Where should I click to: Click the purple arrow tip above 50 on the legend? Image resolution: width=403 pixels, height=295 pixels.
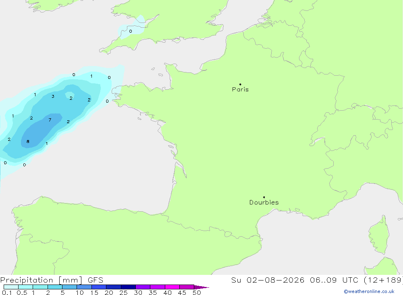201,287
